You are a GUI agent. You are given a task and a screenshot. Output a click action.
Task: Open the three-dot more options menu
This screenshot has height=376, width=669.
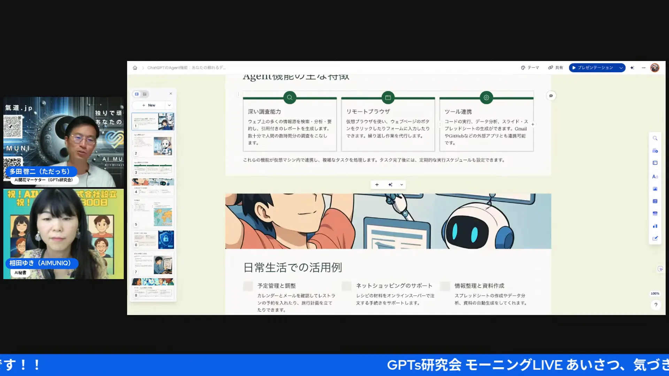click(644, 68)
